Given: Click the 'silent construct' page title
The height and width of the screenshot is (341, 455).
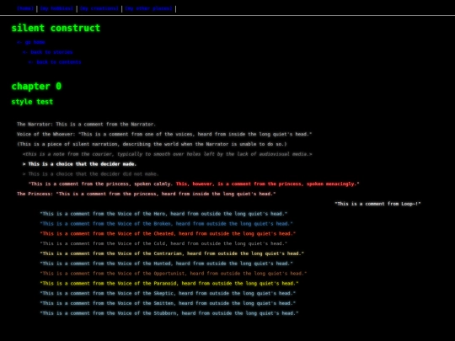Looking at the screenshot, I should coord(56,28).
